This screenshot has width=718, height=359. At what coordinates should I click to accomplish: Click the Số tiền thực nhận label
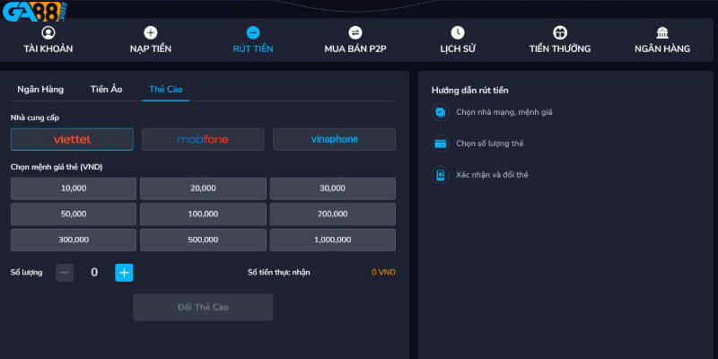point(279,273)
